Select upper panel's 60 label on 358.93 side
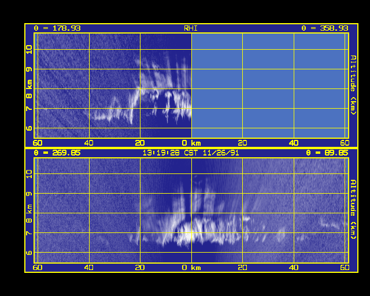This screenshot has width=370, height=296. [345, 143]
